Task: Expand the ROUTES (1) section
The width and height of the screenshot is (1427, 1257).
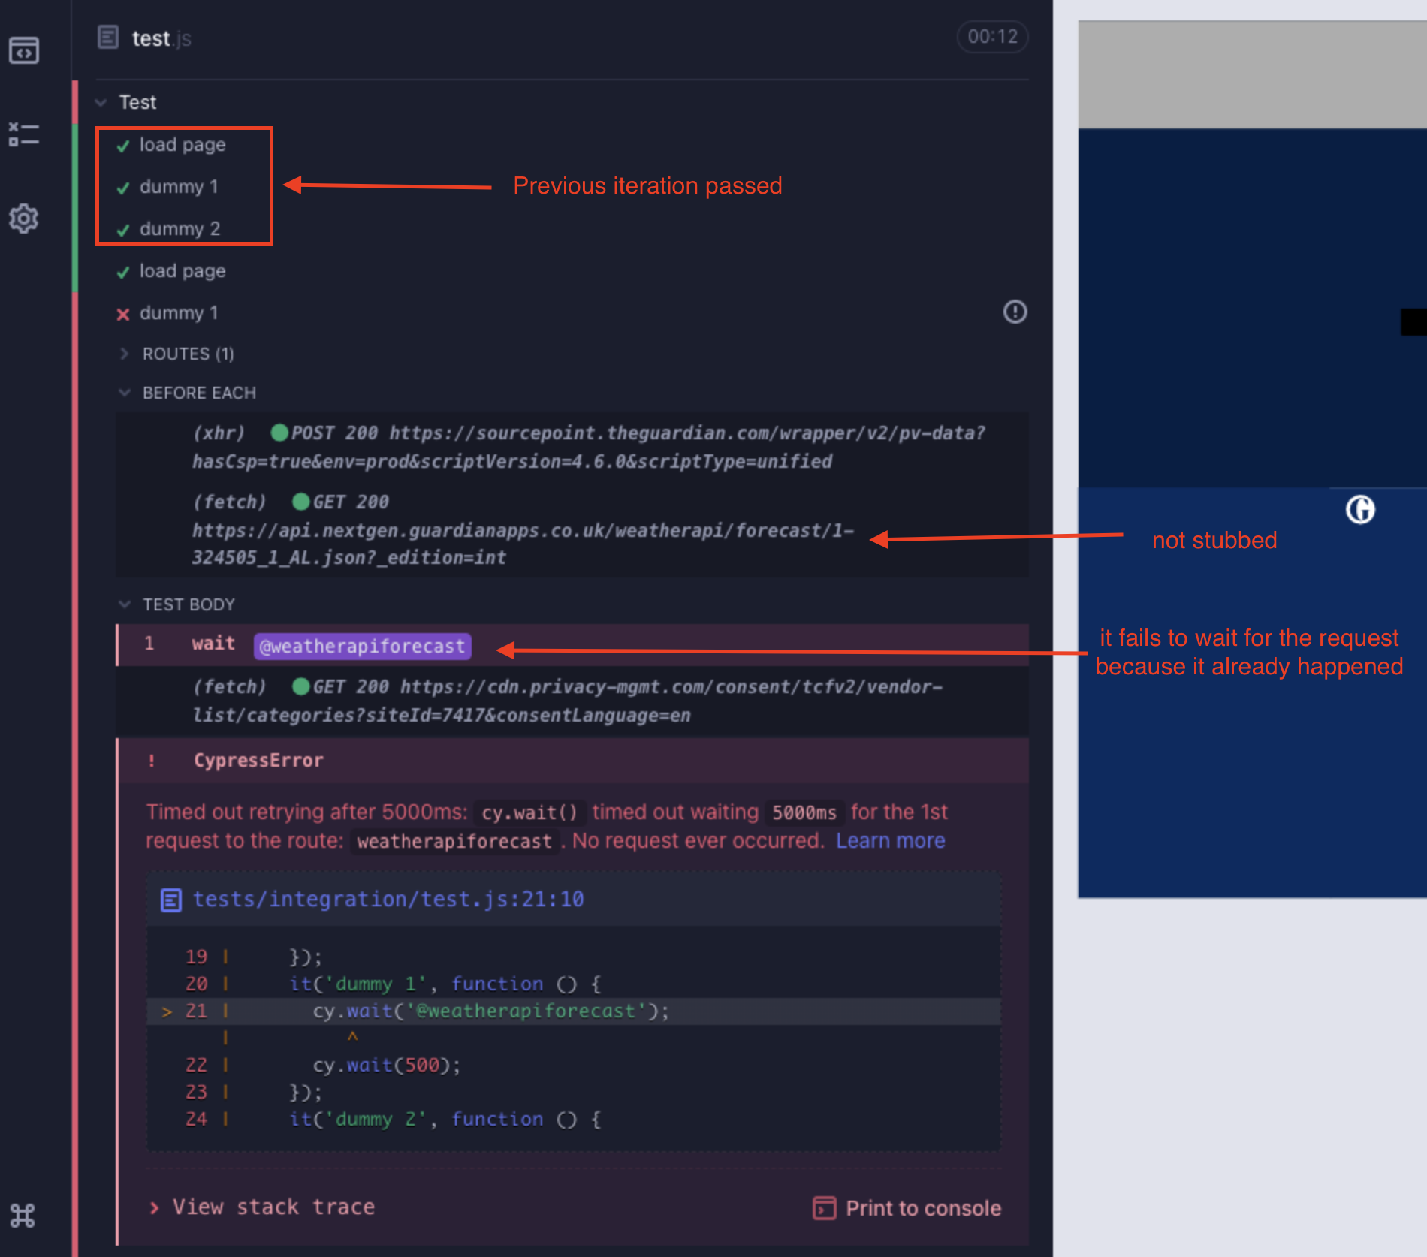Action: tap(125, 353)
